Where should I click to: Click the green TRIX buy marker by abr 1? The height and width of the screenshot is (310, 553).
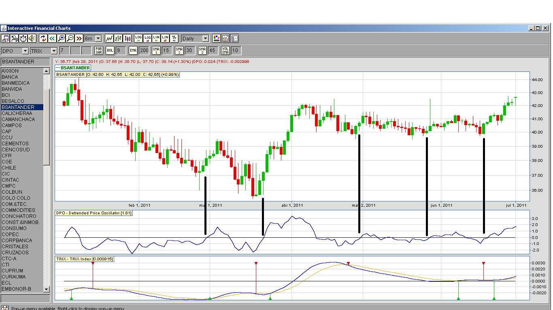(x=270, y=298)
